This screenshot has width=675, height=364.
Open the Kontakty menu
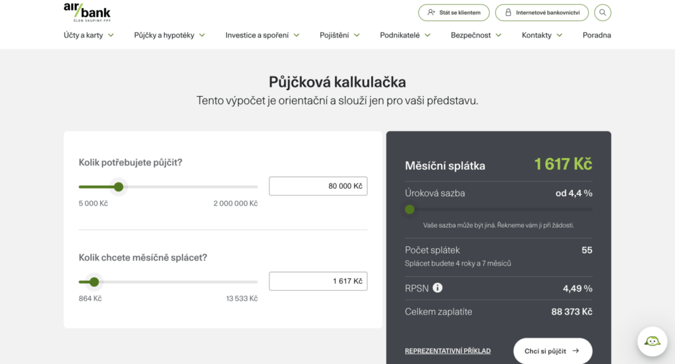pyautogui.click(x=542, y=36)
